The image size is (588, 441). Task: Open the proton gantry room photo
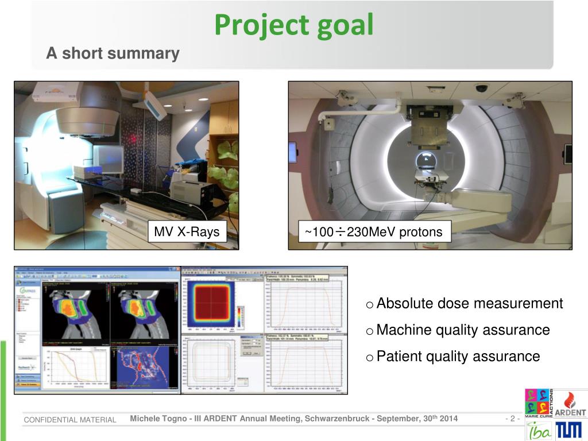pos(430,165)
